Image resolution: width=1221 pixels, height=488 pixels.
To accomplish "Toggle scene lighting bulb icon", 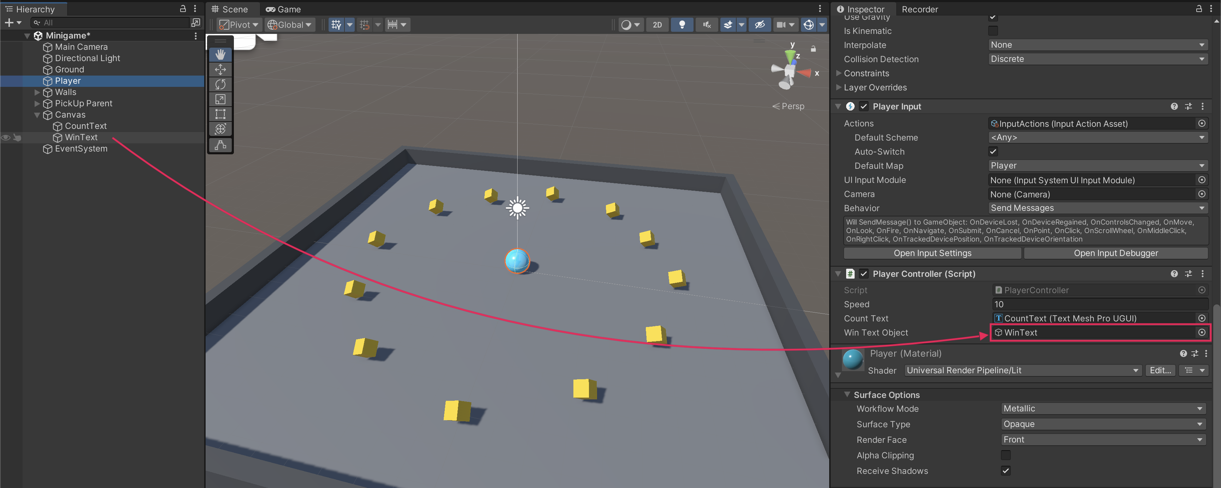I will point(682,25).
